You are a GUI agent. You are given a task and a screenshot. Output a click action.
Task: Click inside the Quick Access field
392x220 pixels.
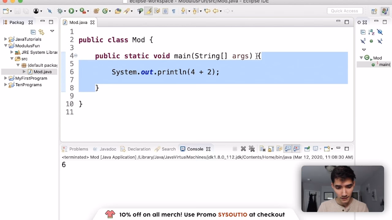(345, 11)
